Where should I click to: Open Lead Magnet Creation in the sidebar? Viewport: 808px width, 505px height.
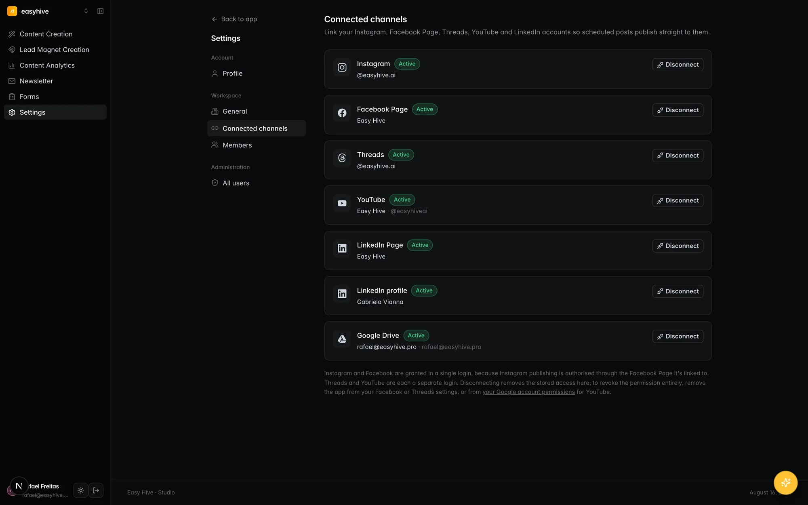pyautogui.click(x=55, y=50)
